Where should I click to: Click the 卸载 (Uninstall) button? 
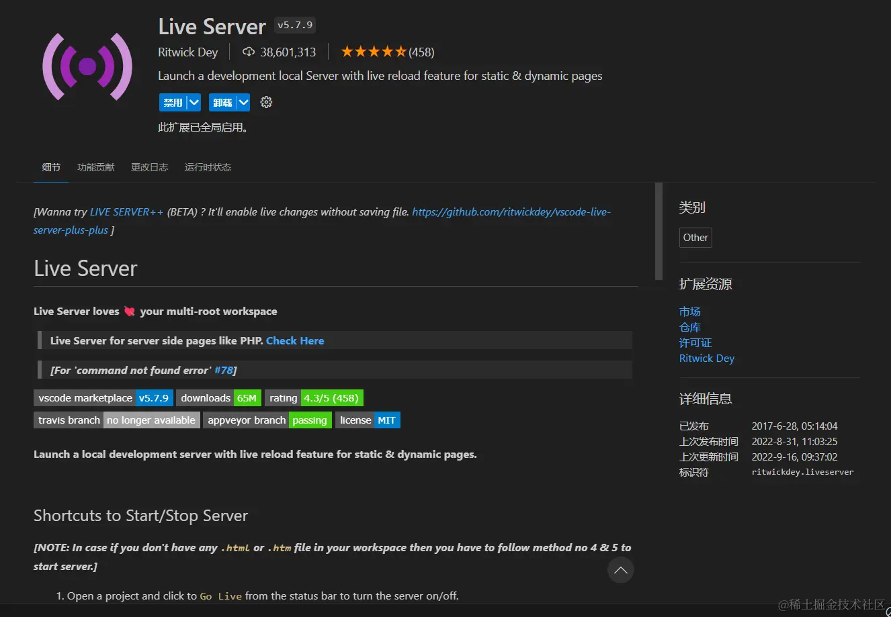(x=222, y=103)
